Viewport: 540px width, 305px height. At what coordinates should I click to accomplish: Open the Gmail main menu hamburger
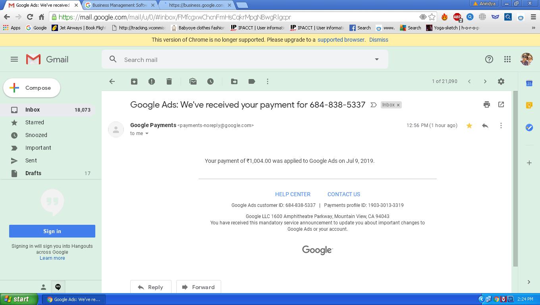(x=14, y=60)
